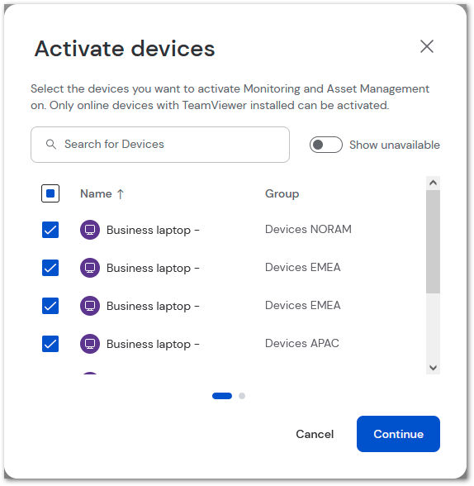Click the second Devices EMEA laptop icon
Image resolution: width=474 pixels, height=486 pixels.
90,306
